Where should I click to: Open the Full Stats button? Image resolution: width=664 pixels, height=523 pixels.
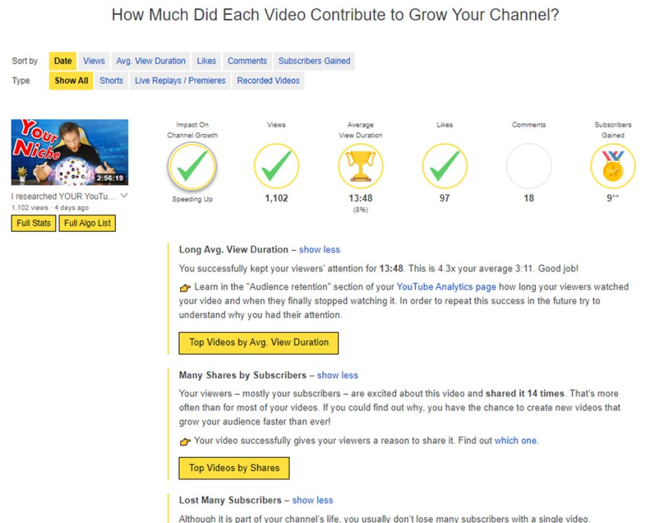click(x=34, y=223)
